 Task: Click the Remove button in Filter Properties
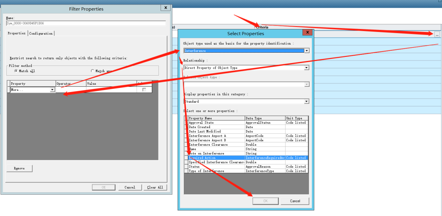20,169
